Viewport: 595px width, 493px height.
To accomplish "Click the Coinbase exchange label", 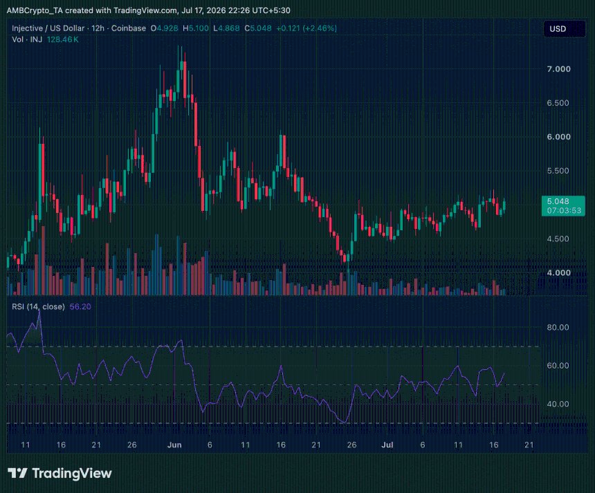I will pos(129,28).
